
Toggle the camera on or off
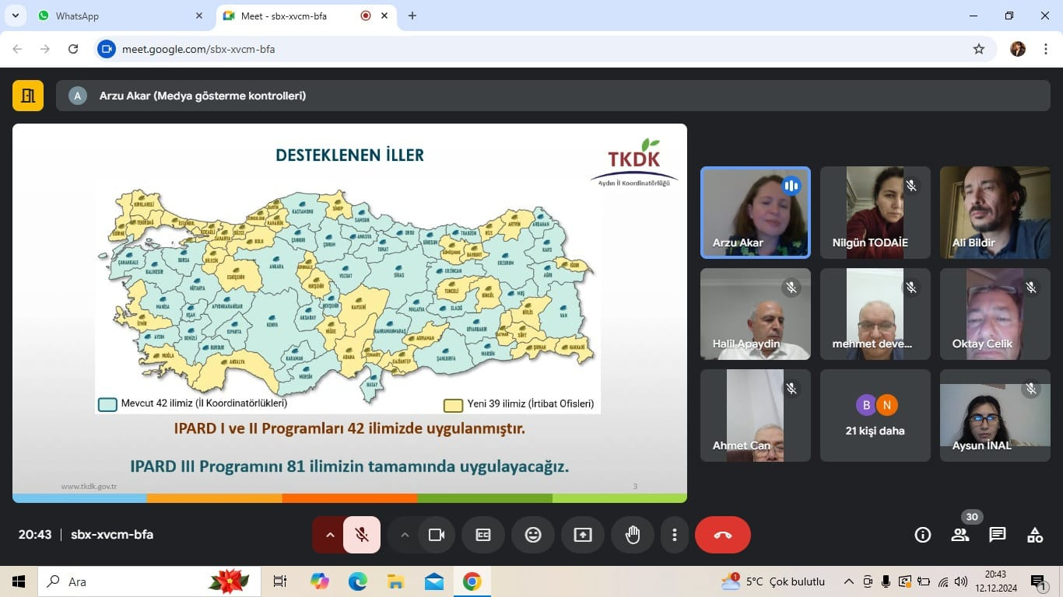tap(437, 535)
